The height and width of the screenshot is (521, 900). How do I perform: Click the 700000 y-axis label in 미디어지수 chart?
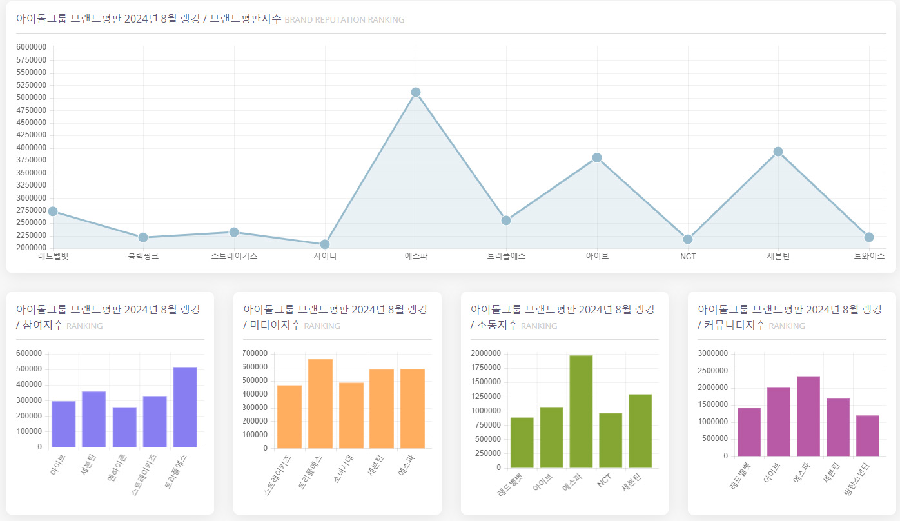pos(257,353)
